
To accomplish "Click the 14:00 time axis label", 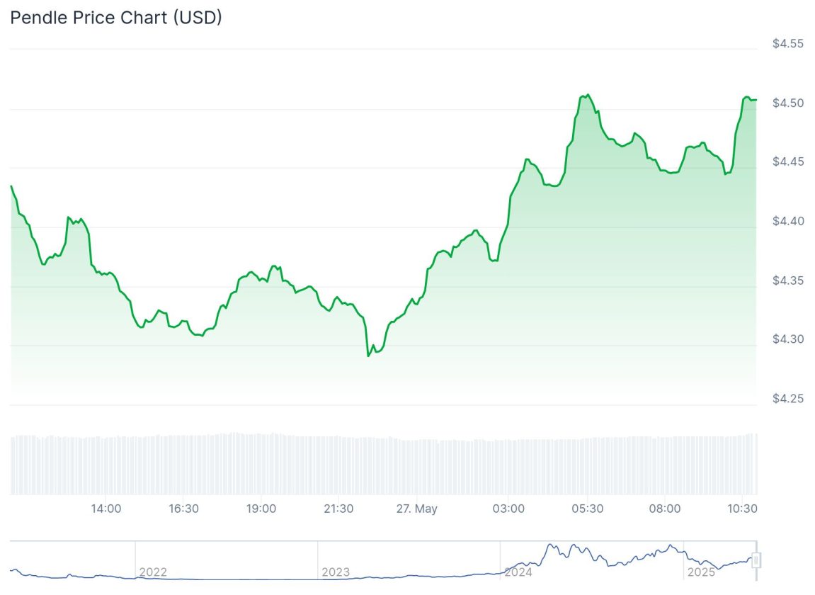I will tap(106, 509).
